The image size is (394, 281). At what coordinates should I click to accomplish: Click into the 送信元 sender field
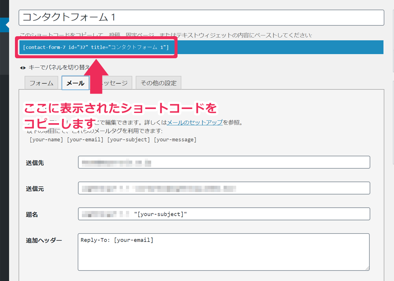224,188
